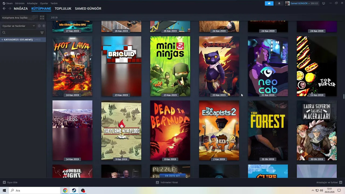Open The Escapists 2 game cover

click(x=219, y=130)
